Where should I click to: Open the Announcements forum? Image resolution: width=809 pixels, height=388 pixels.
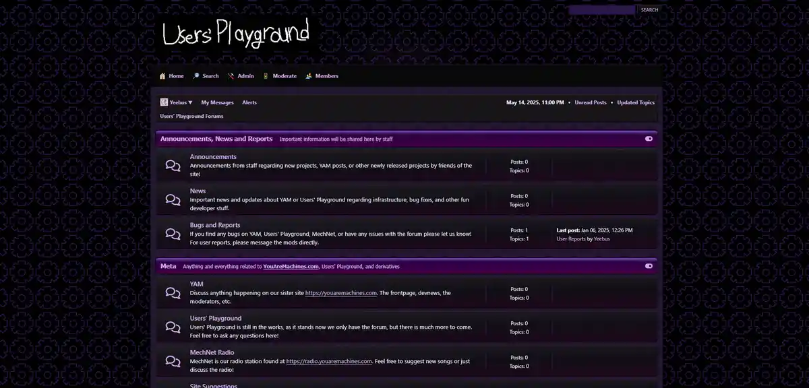(213, 156)
